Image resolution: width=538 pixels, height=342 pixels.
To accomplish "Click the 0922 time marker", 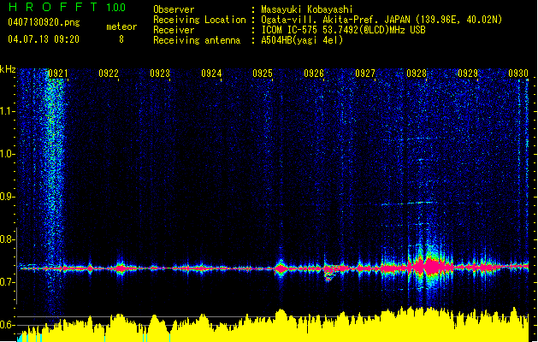I will coord(109,74).
